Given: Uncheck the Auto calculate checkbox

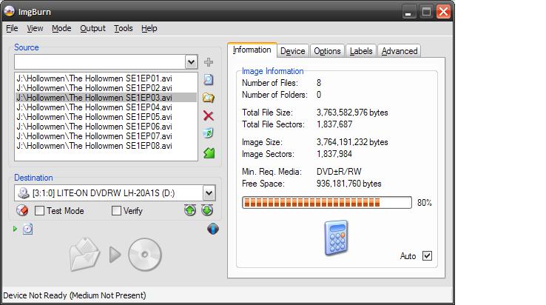Looking at the screenshot, I should (428, 256).
